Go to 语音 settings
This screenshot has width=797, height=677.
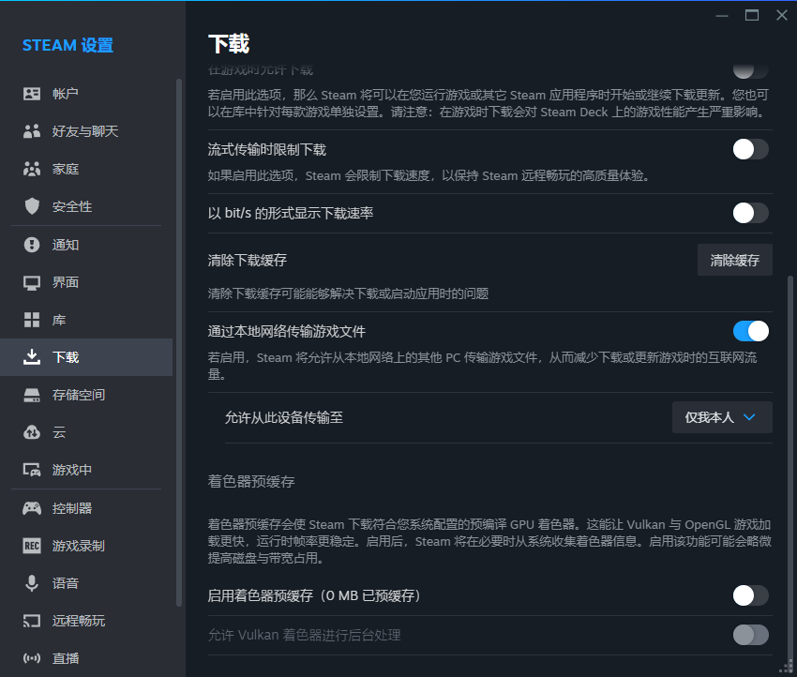point(86,583)
